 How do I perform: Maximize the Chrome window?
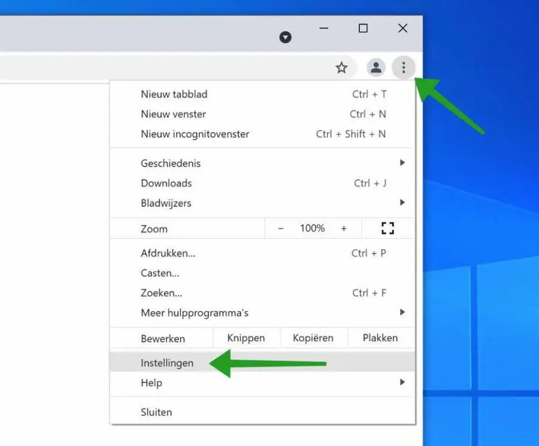click(363, 28)
